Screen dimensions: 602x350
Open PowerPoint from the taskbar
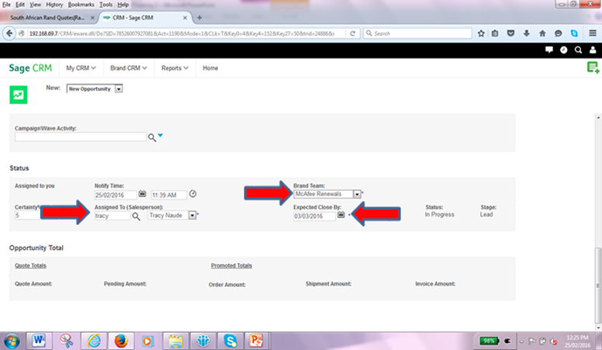[256, 341]
